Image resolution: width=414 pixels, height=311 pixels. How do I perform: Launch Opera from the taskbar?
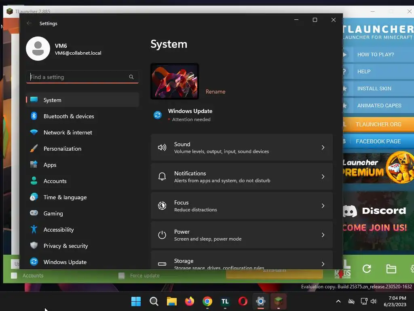tap(243, 301)
